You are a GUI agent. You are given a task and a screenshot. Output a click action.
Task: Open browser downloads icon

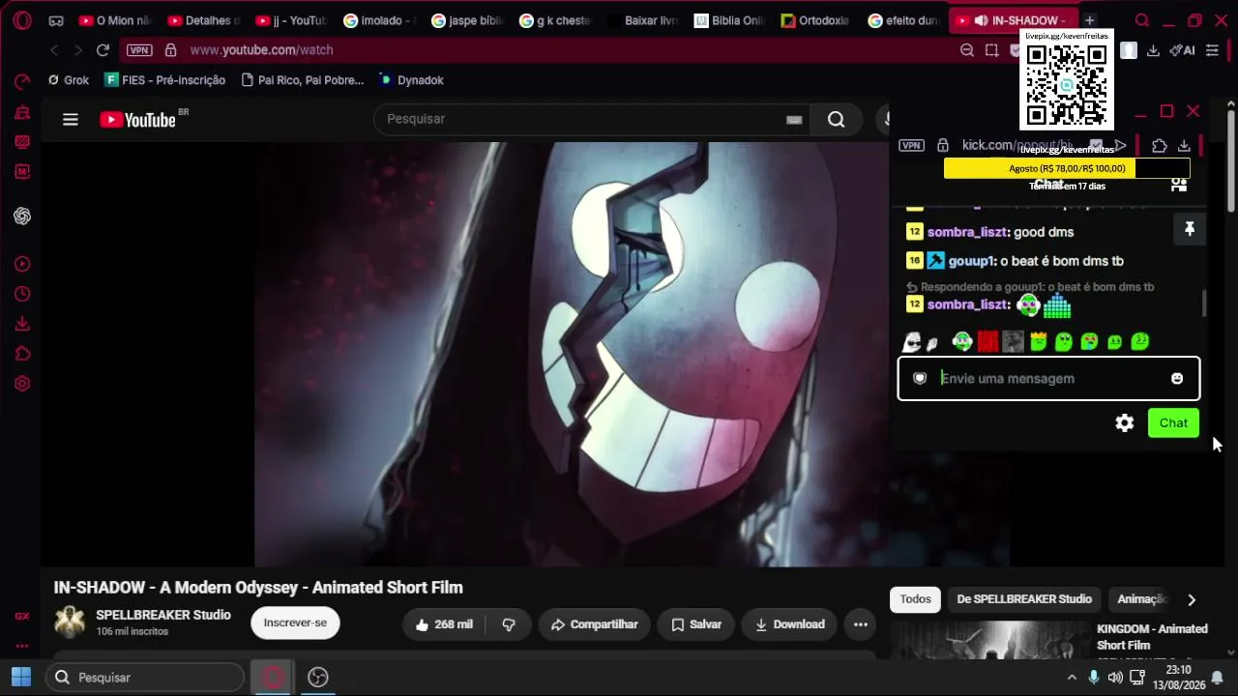coord(1153,50)
